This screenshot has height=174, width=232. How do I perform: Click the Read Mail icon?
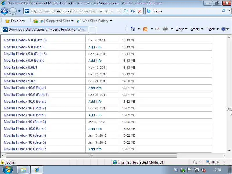(x=157, y=29)
